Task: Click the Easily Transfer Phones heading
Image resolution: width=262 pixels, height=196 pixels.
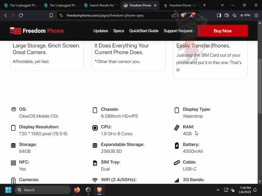Action: tap(203, 45)
